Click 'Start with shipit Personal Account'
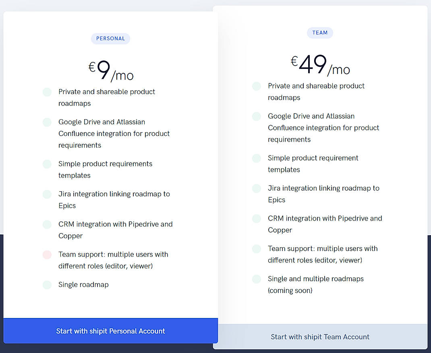 pyautogui.click(x=110, y=331)
